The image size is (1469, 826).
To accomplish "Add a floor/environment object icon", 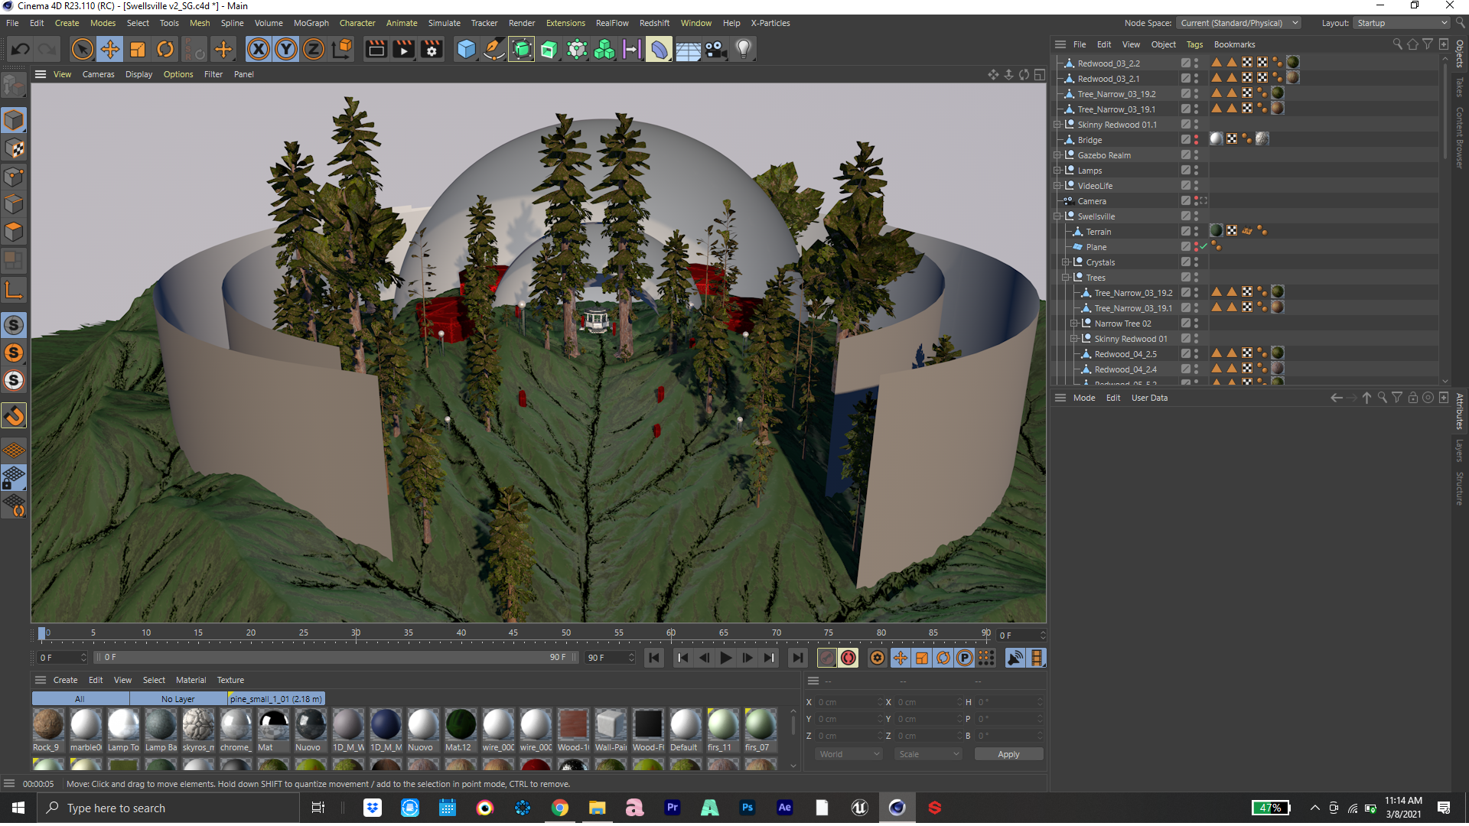I will coord(688,50).
